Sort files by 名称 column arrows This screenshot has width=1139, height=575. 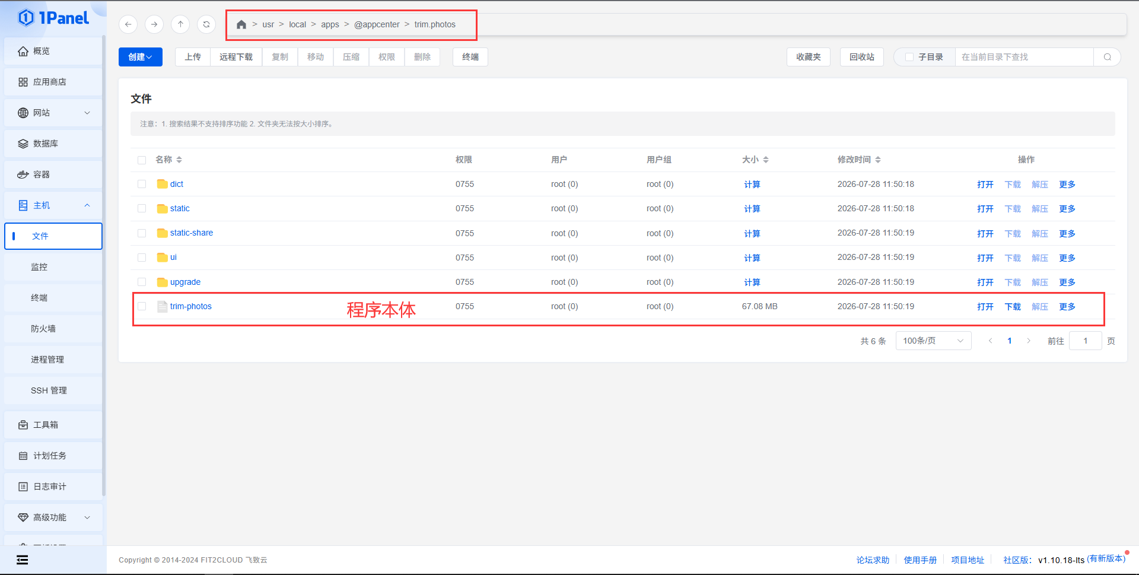(179, 160)
